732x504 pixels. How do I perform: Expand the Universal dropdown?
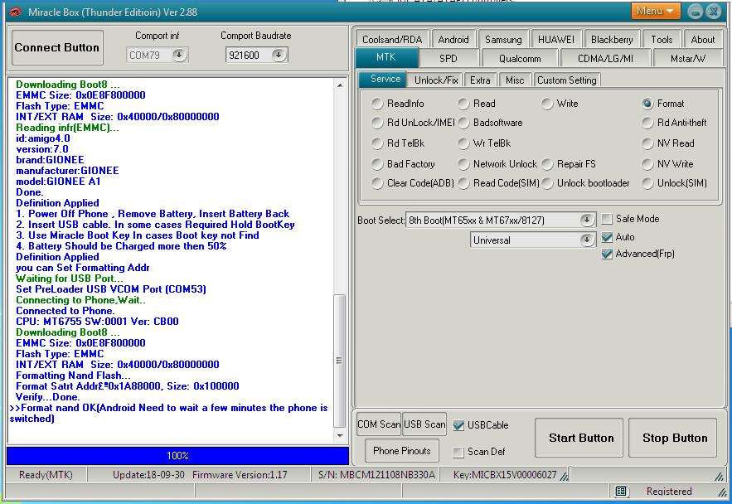587,240
